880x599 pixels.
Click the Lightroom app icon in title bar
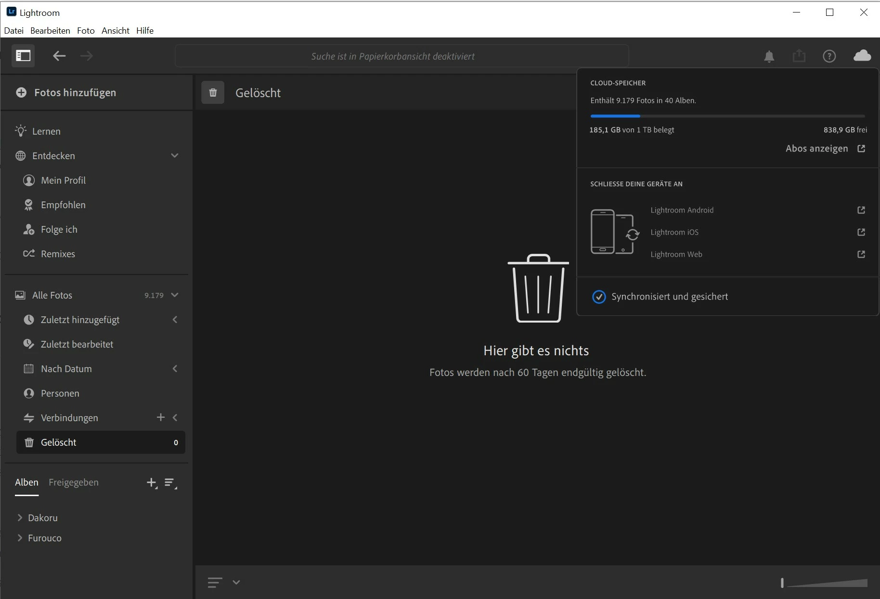12,12
